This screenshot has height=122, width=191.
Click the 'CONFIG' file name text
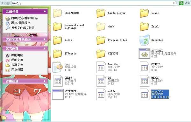[156, 64]
